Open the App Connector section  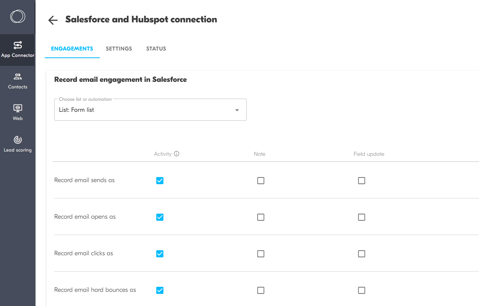(x=18, y=49)
